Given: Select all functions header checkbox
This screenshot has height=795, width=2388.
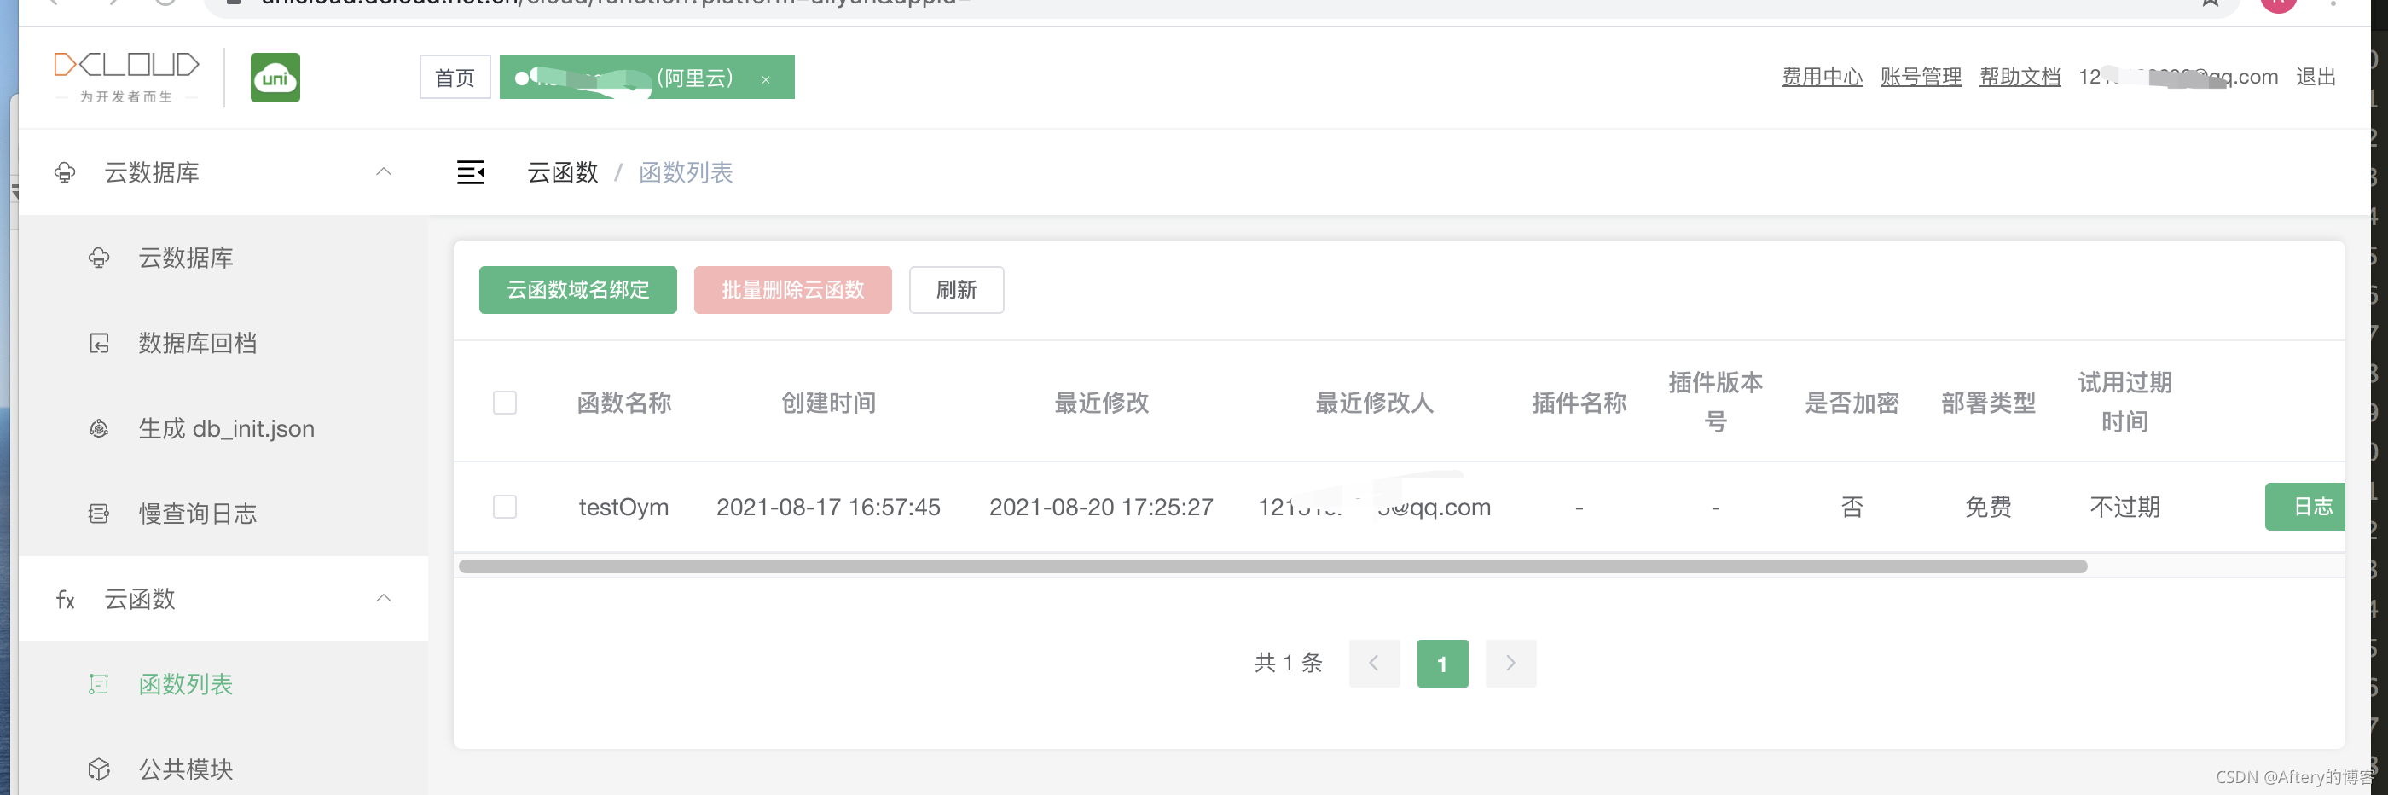Looking at the screenshot, I should click(x=504, y=403).
